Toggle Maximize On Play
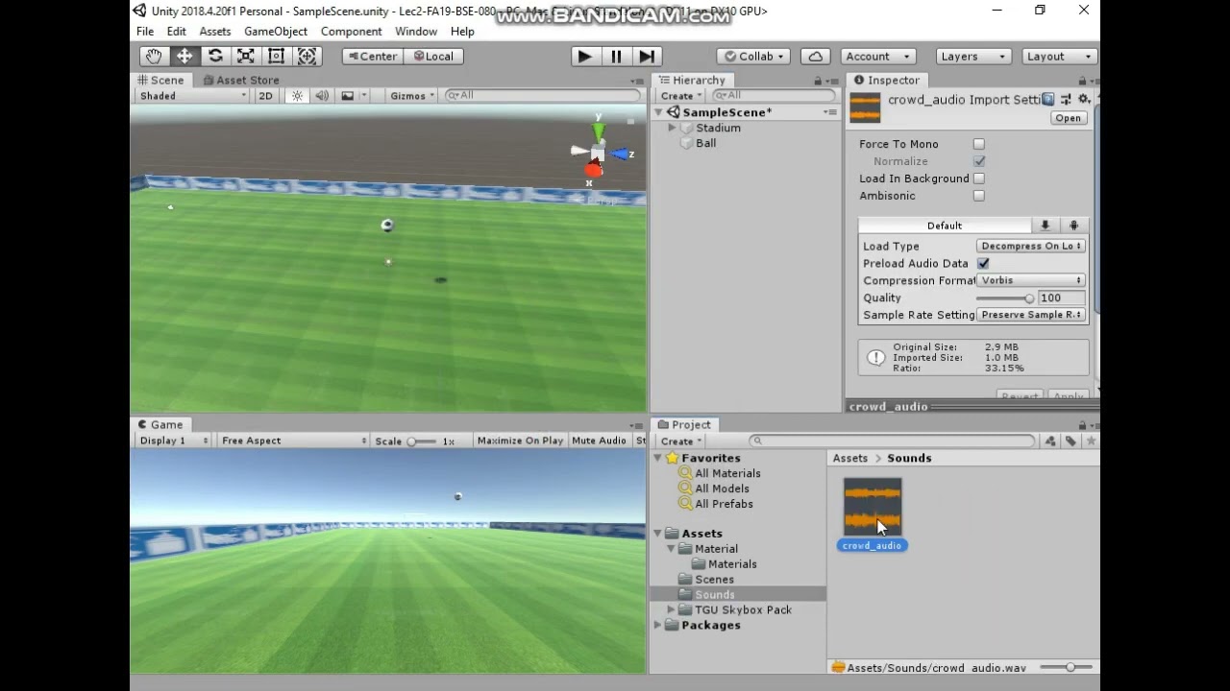1230x691 pixels. [x=520, y=441]
